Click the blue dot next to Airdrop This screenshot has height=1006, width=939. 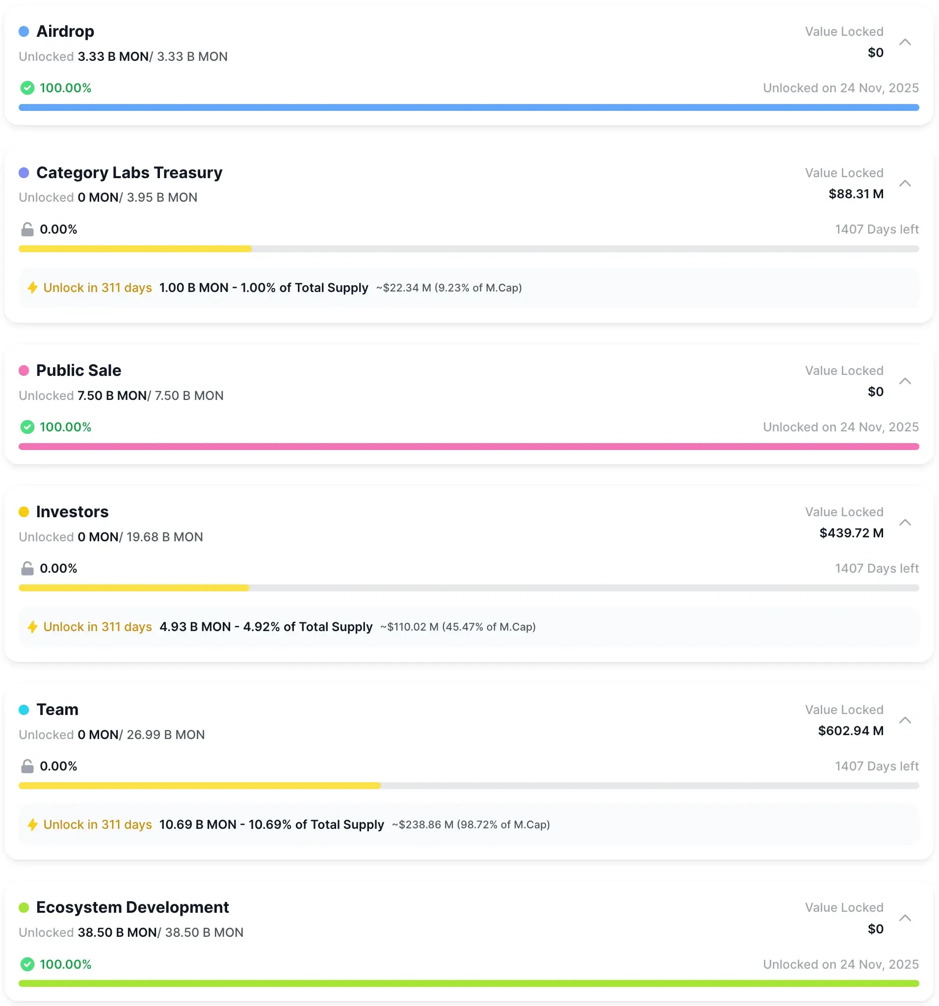click(x=24, y=31)
